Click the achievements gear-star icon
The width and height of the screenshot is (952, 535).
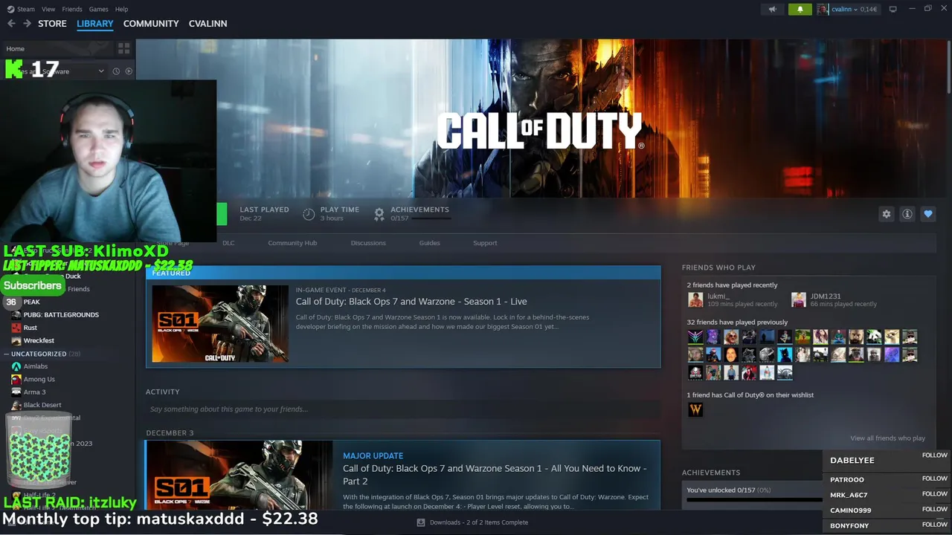tap(379, 214)
